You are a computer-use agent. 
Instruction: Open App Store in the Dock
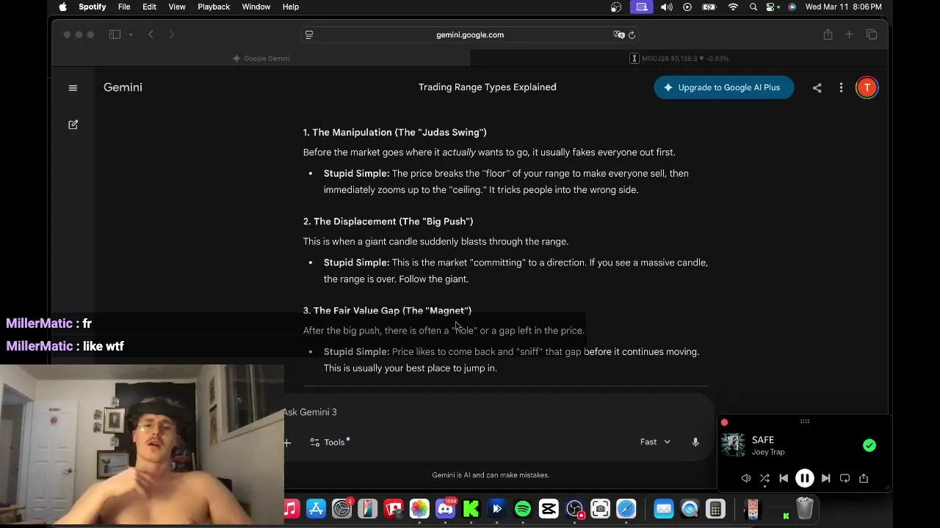point(316,509)
